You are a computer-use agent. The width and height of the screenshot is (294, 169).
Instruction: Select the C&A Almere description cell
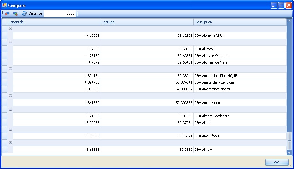[x=240, y=123]
